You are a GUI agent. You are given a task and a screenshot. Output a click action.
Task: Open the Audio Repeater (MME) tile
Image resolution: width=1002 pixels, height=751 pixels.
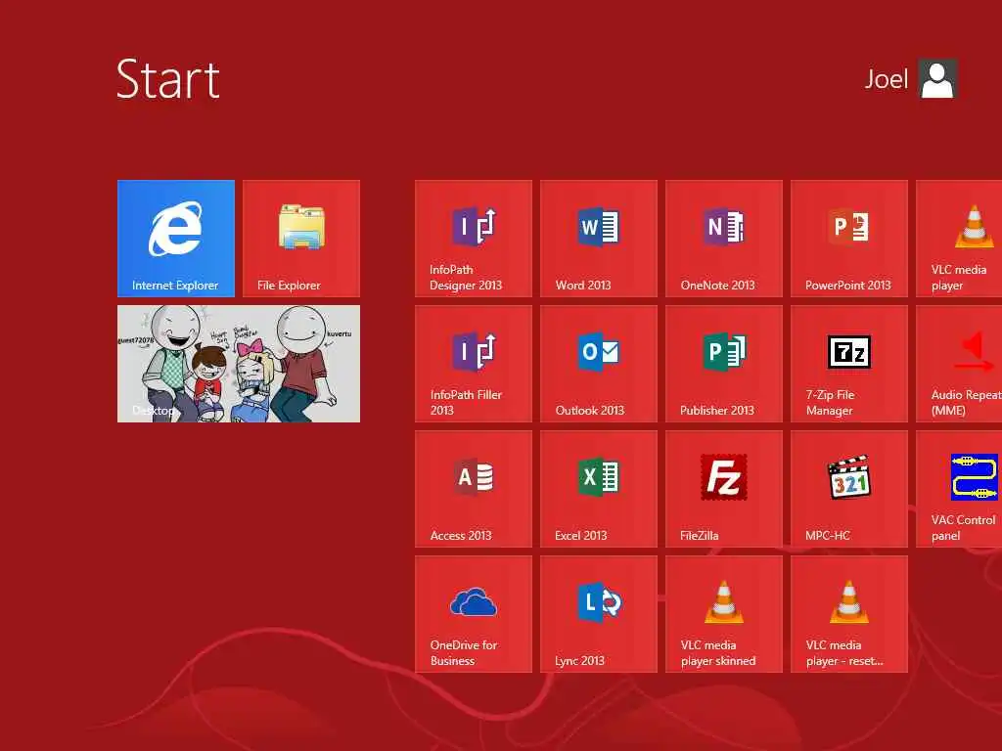point(959,364)
